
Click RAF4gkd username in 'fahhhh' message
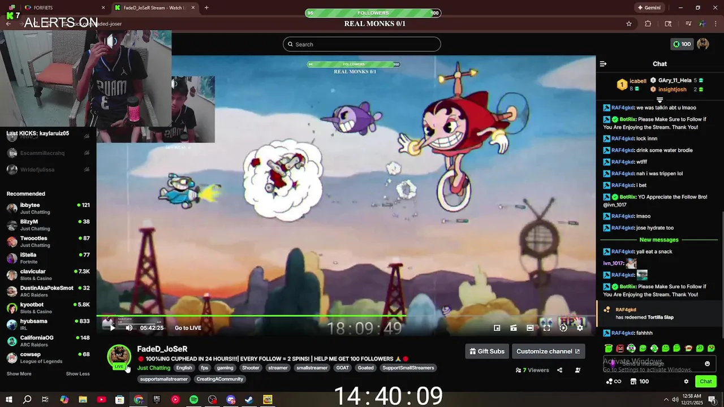pyautogui.click(x=623, y=333)
